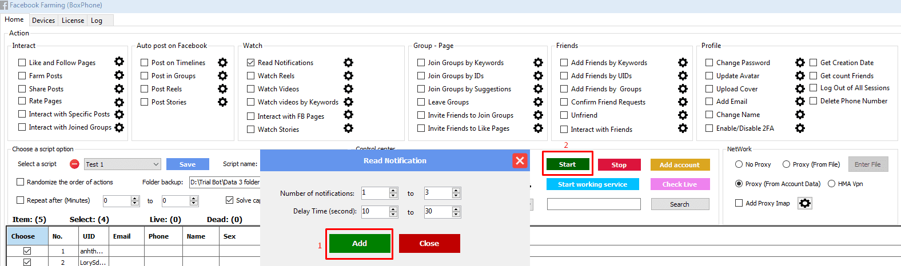Open settings gear for Read Notifications
Screen dimensions: 901x266
coord(348,62)
